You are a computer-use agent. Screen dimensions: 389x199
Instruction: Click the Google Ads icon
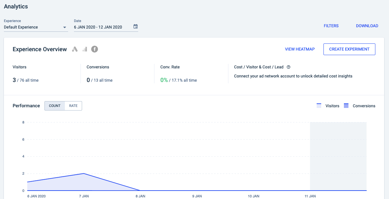point(75,49)
